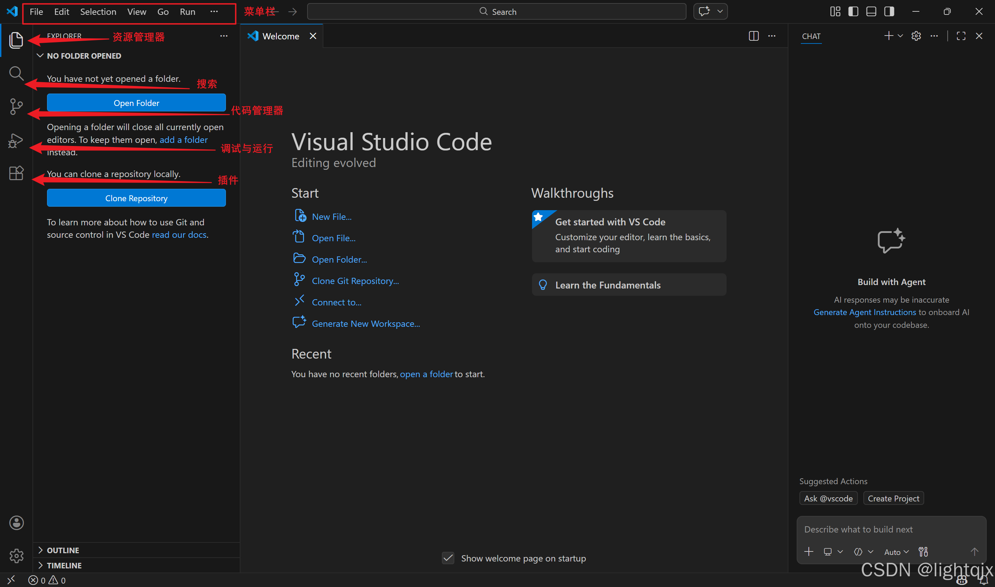Open the Run and Debug view
The height and width of the screenshot is (587, 995).
(16, 140)
